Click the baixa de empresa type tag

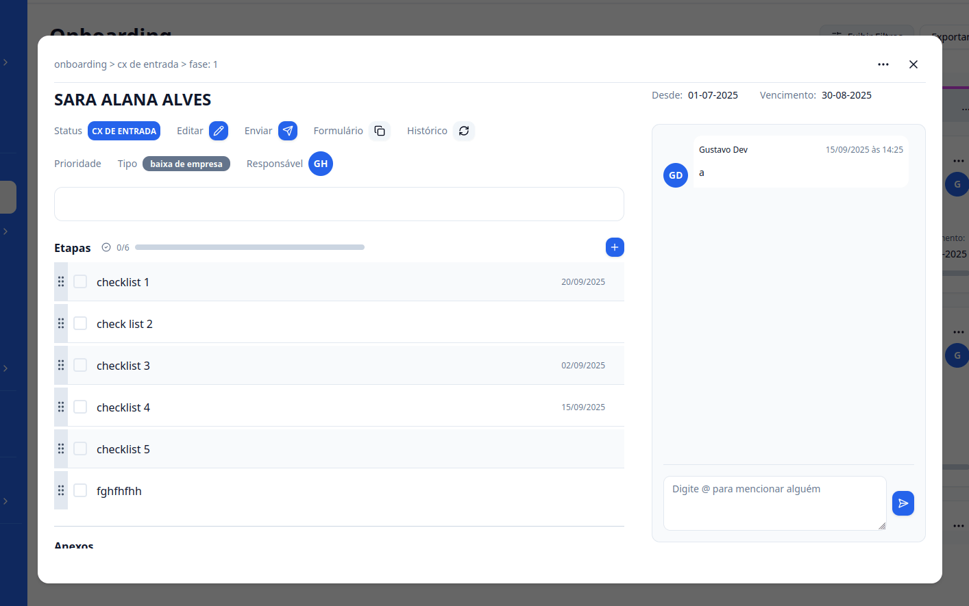pos(186,164)
